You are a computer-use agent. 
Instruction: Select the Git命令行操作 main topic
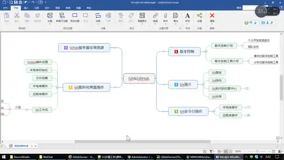click(x=188, y=111)
